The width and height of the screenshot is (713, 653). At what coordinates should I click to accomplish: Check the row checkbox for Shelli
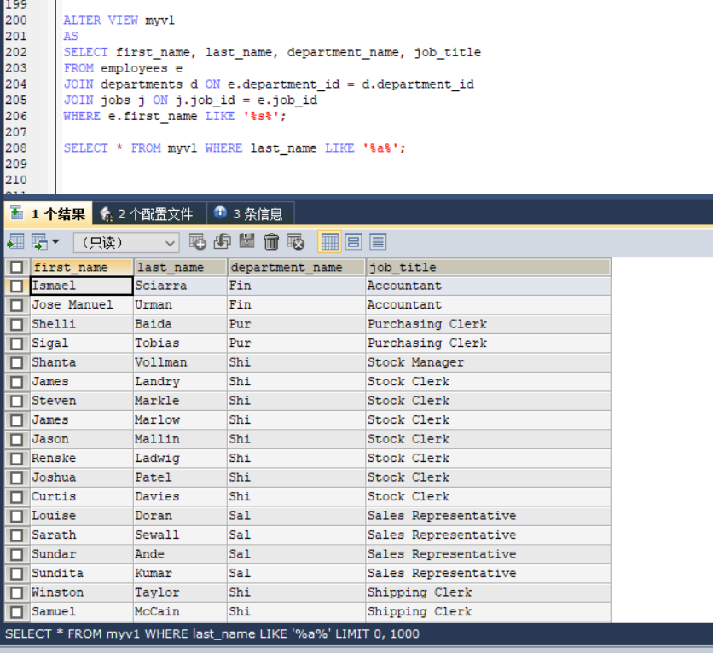17,324
